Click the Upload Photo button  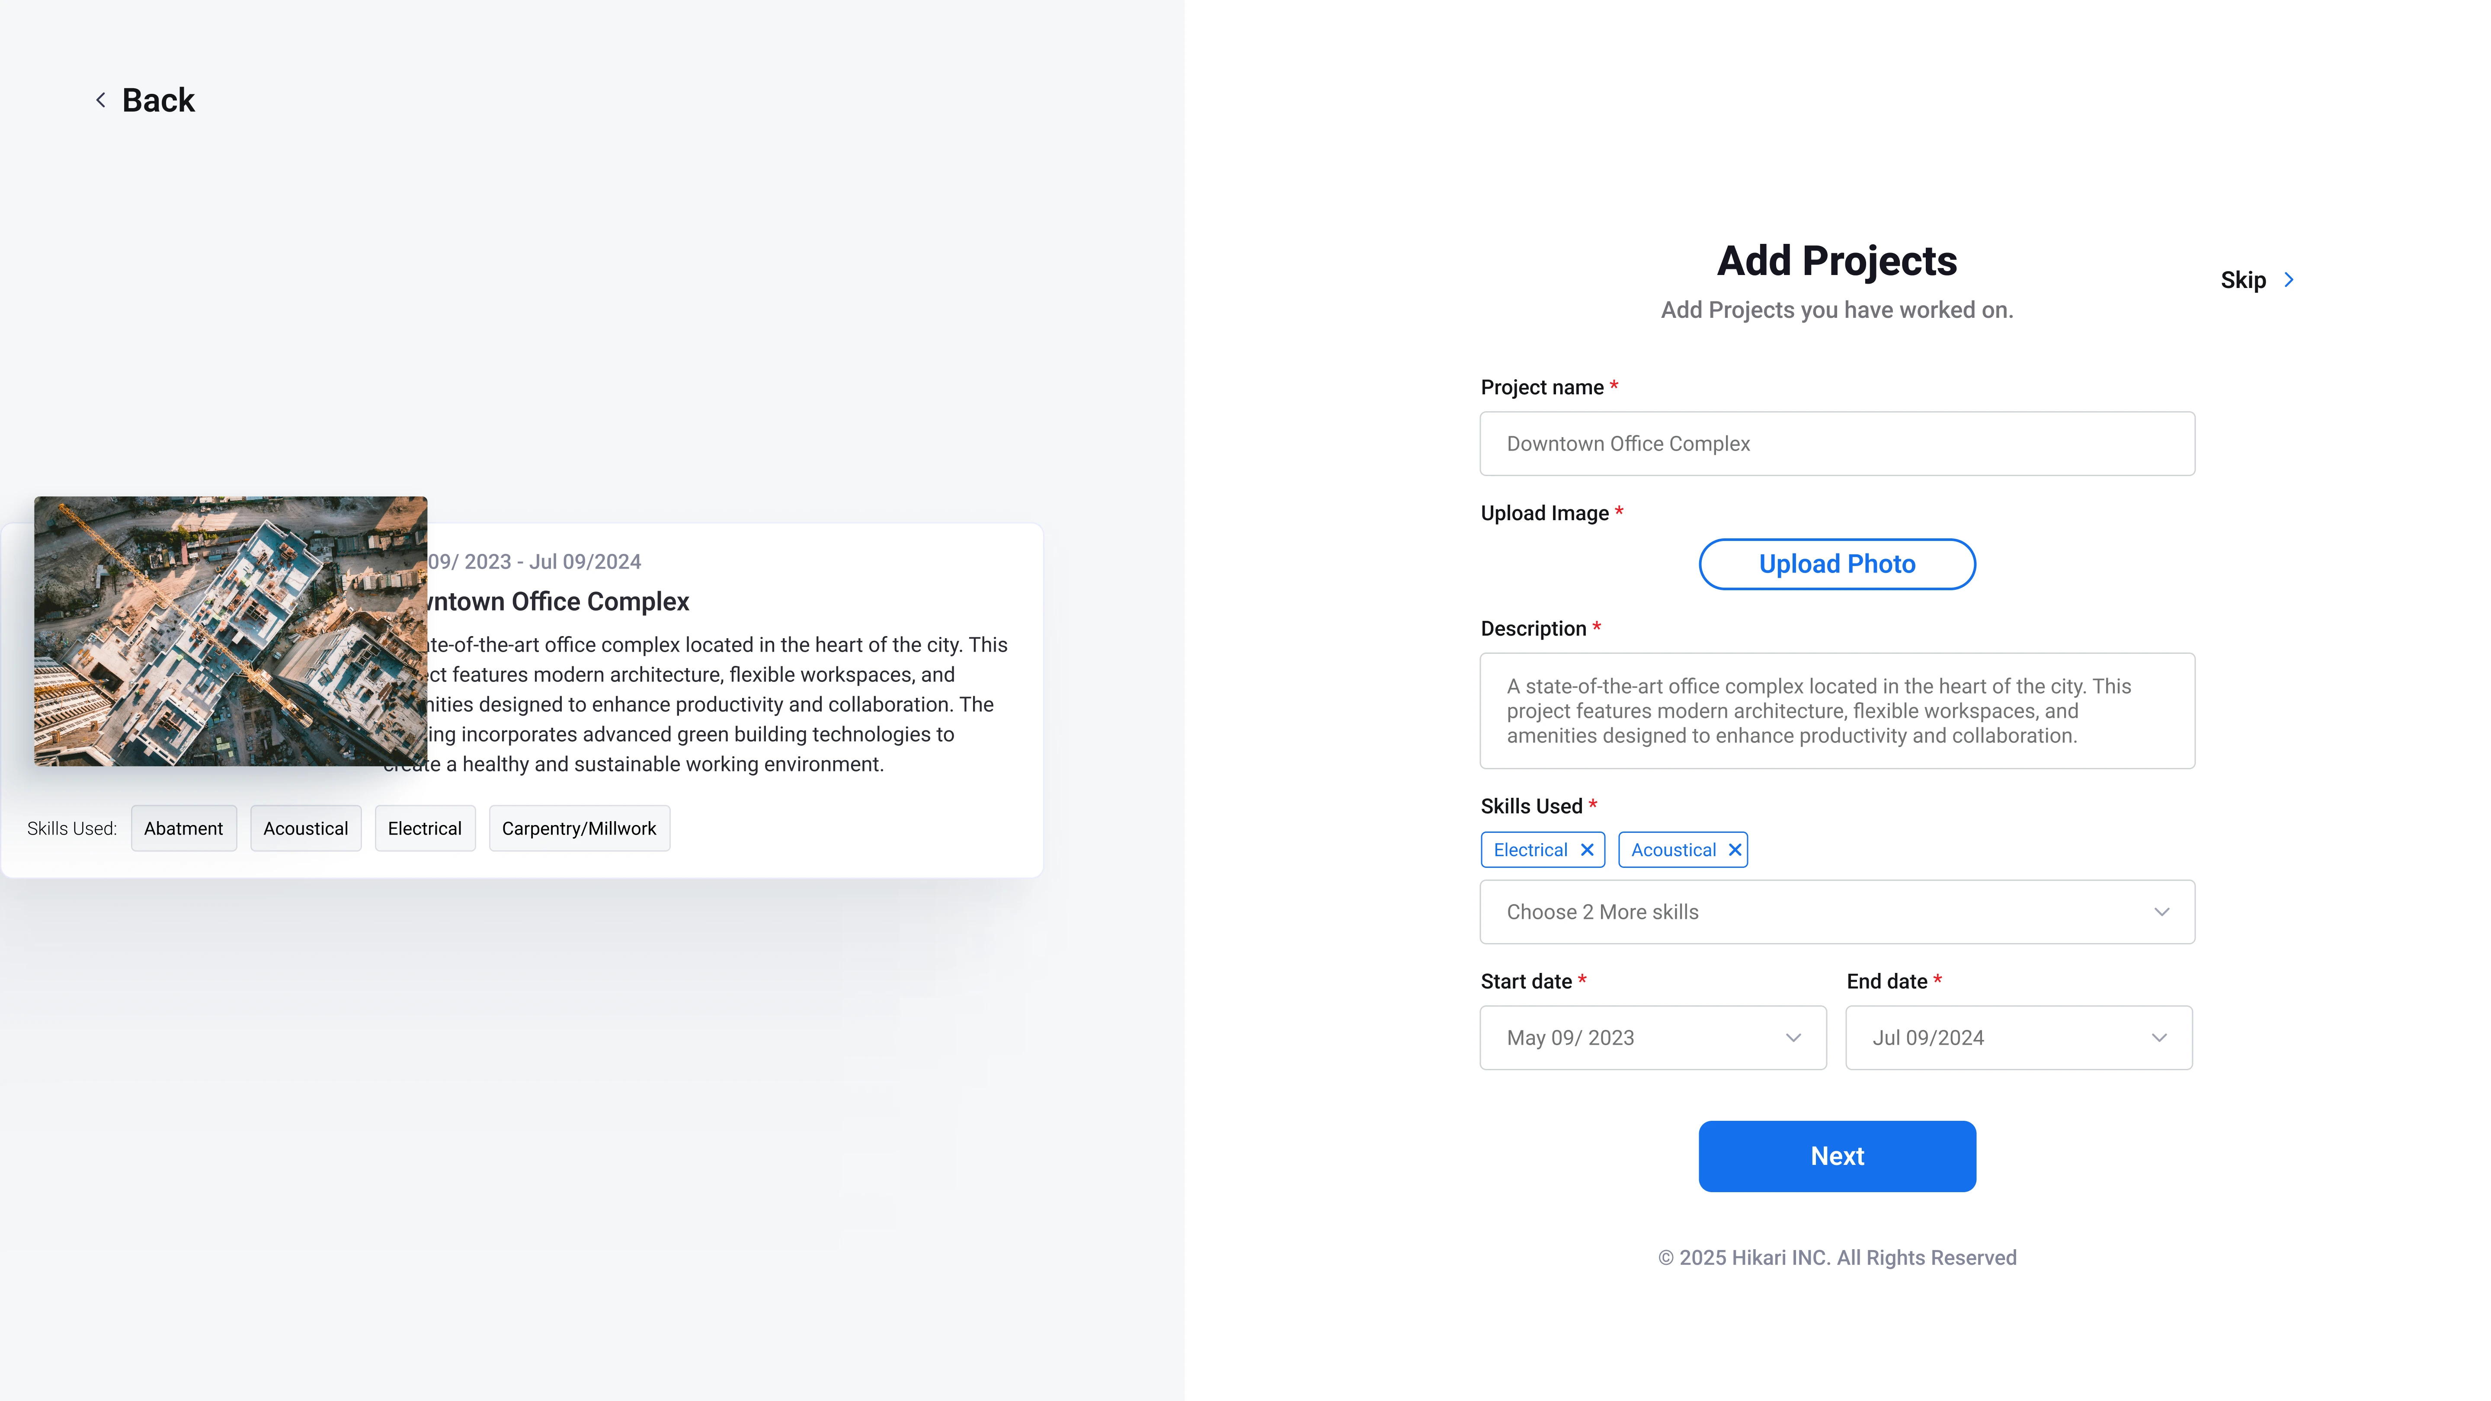pos(1836,564)
